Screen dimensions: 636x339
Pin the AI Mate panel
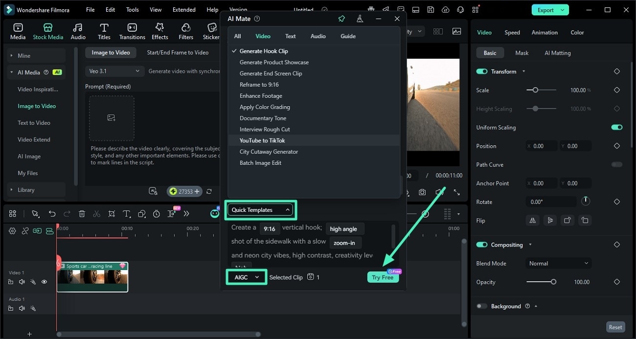click(x=341, y=19)
